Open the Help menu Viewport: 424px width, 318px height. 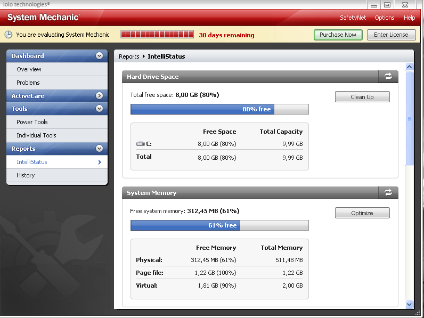[410, 18]
